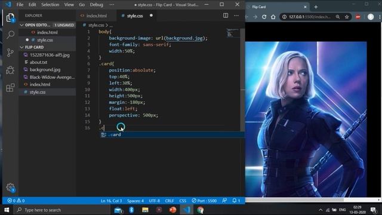
Task: Click style.css in the breadcrumb
Action: [96, 25]
